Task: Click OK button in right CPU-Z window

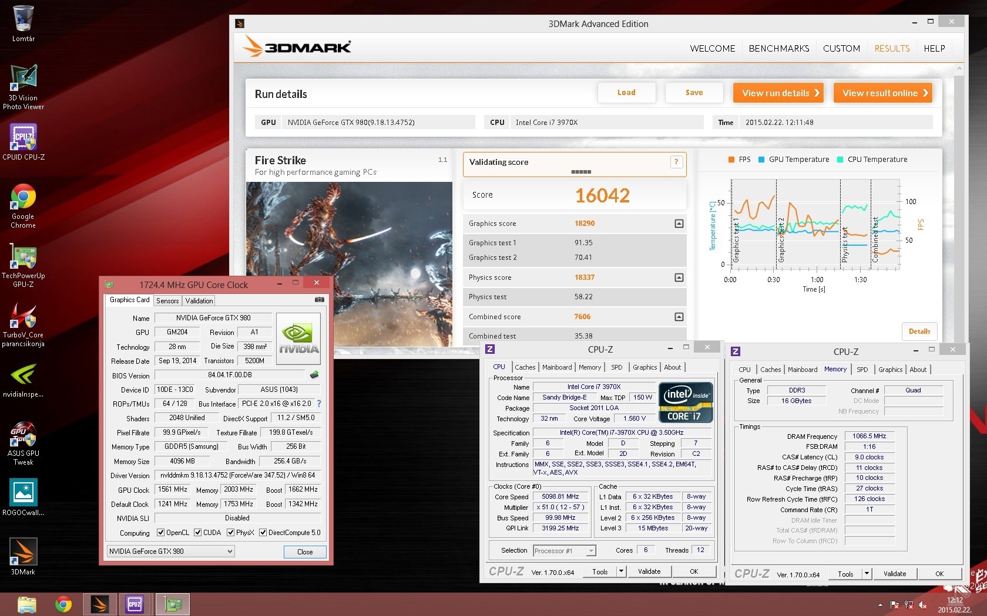Action: coord(939,574)
